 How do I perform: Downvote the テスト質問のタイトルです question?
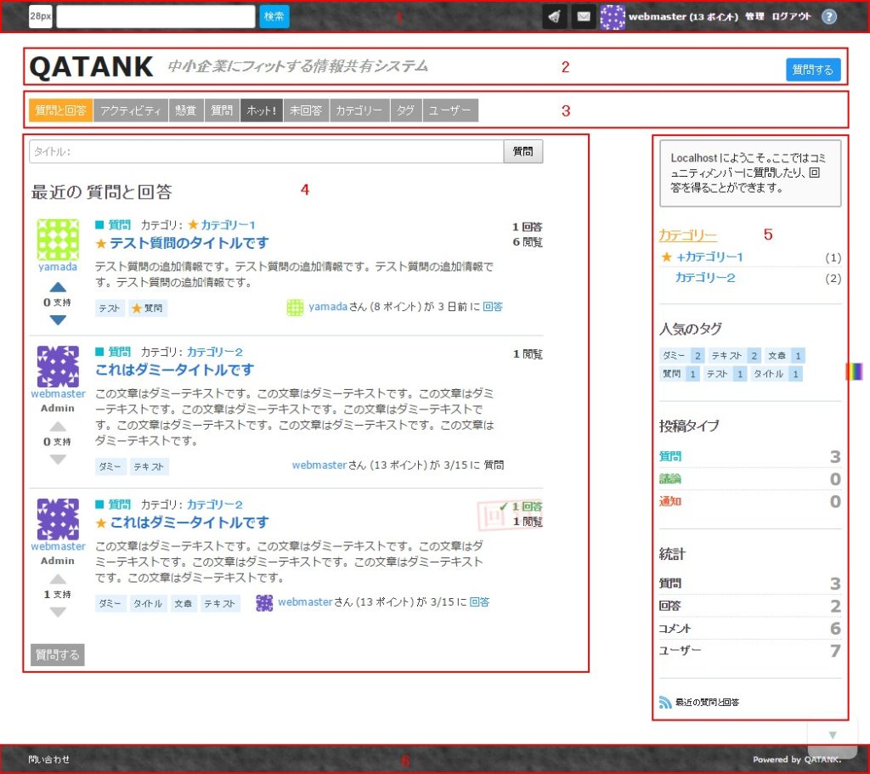coord(58,319)
